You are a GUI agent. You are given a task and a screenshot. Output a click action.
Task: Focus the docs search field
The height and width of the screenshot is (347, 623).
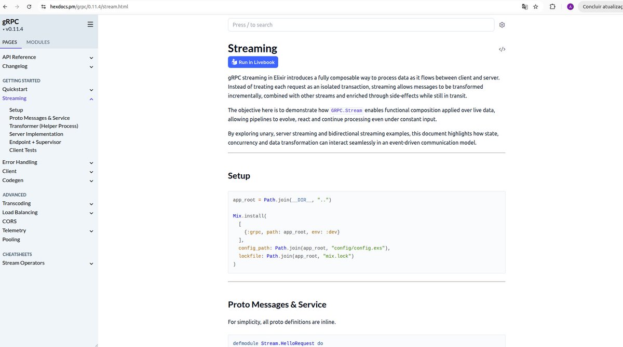tap(361, 25)
